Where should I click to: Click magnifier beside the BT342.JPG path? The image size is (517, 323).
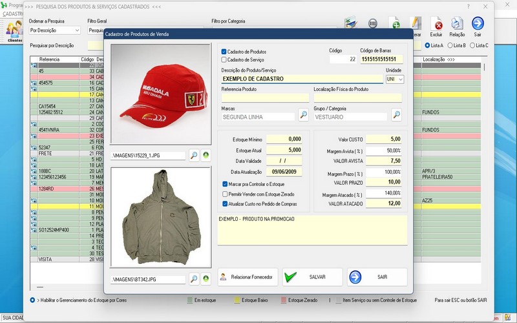[x=194, y=279]
